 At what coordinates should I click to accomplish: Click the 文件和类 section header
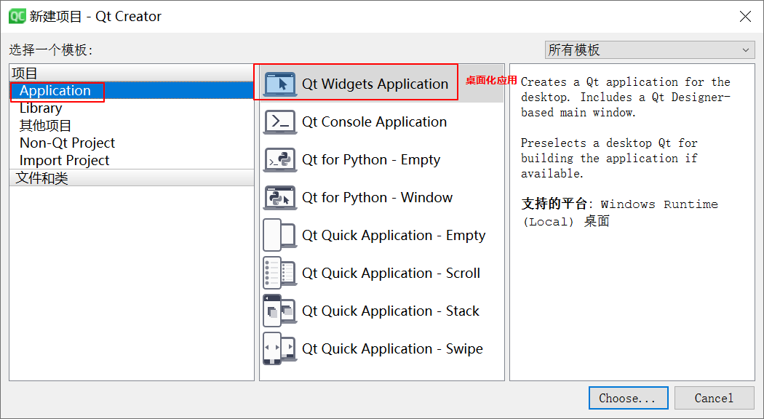click(132, 177)
